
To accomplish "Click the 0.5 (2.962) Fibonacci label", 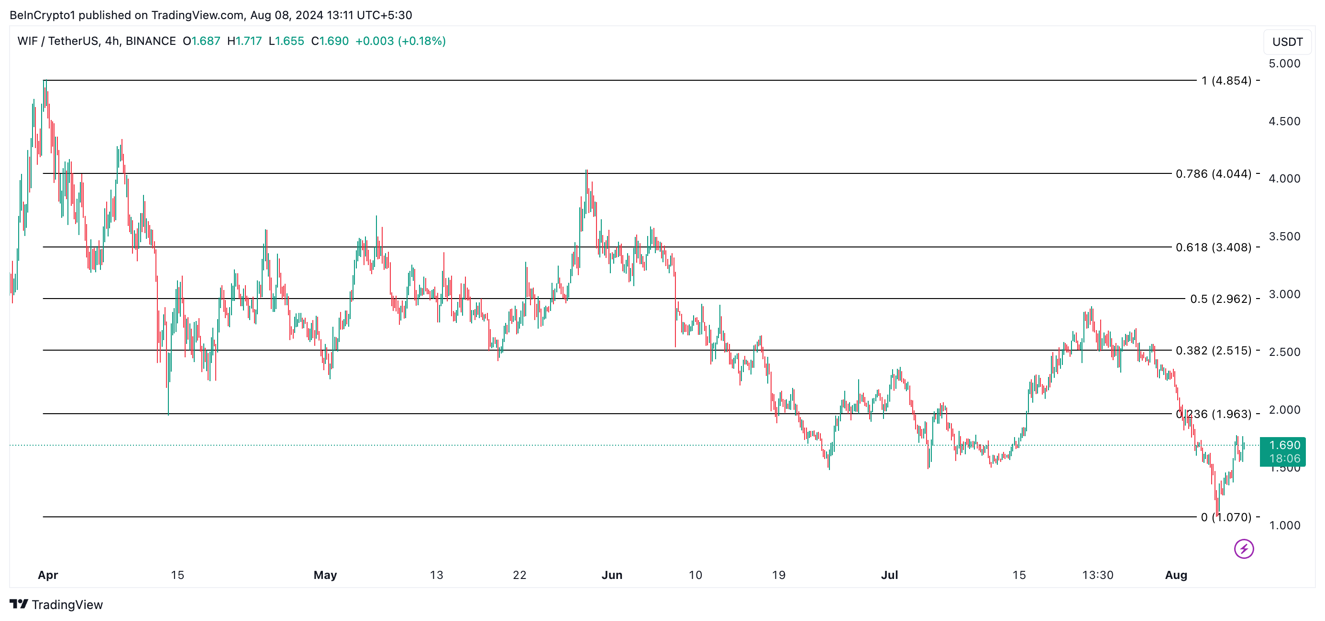I will (x=1221, y=299).
